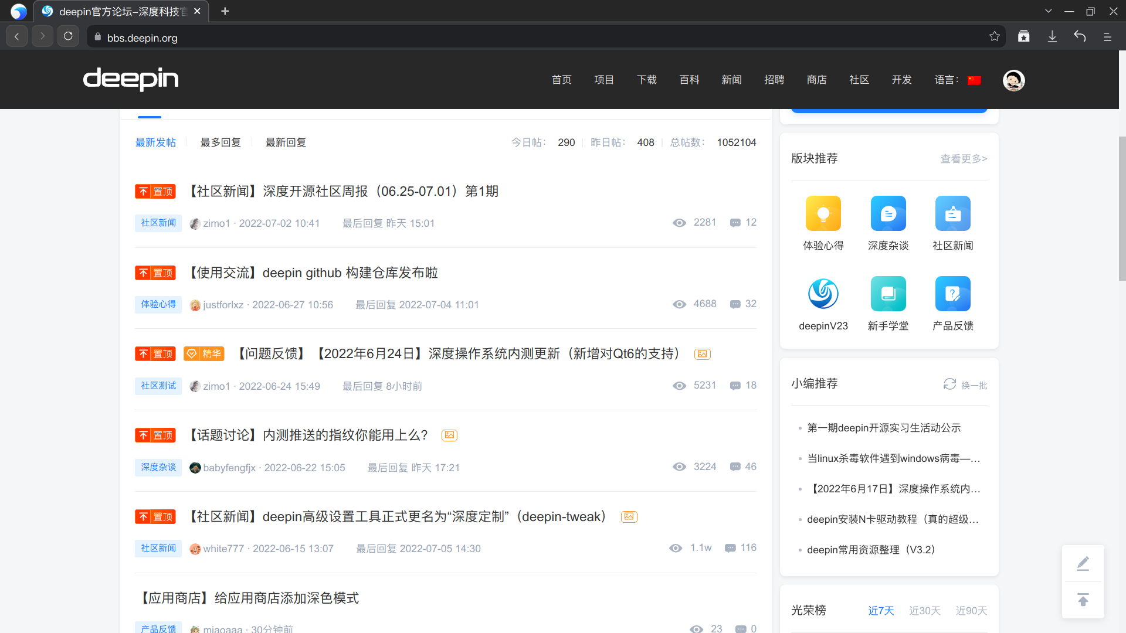Open the language flag selector
1126x633 pixels.
[x=975, y=80]
